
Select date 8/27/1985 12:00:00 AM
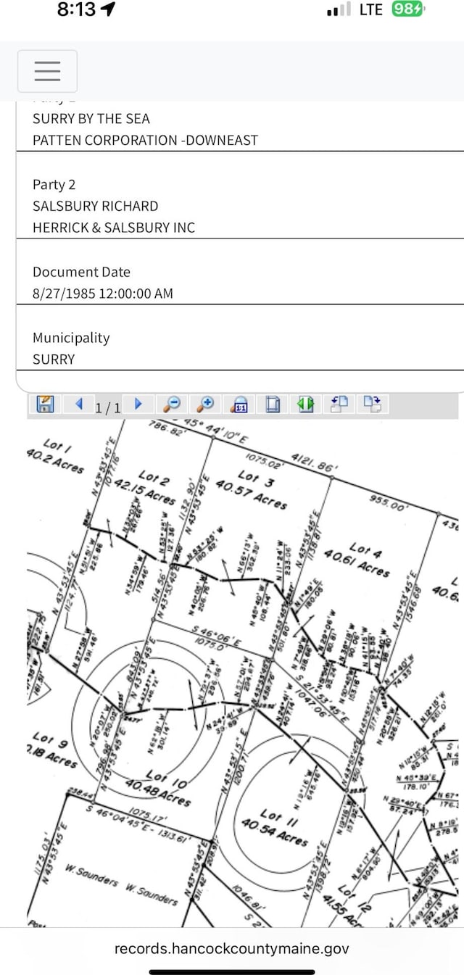click(x=103, y=294)
